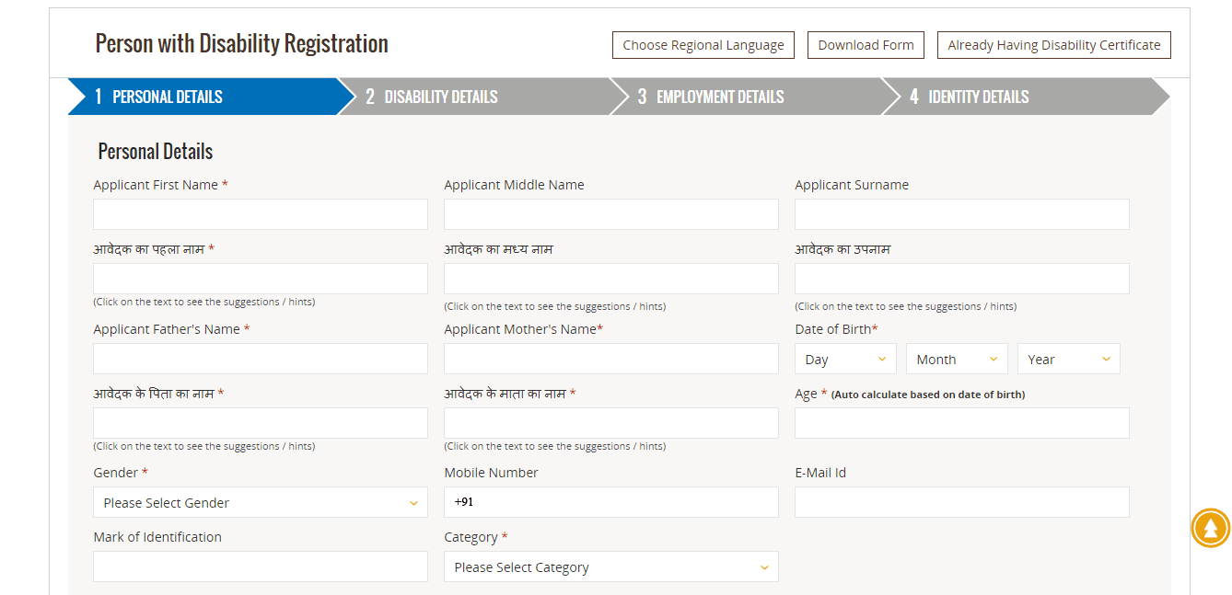Click the Mark of Identification field
The width and height of the screenshot is (1232, 595).
click(x=260, y=566)
